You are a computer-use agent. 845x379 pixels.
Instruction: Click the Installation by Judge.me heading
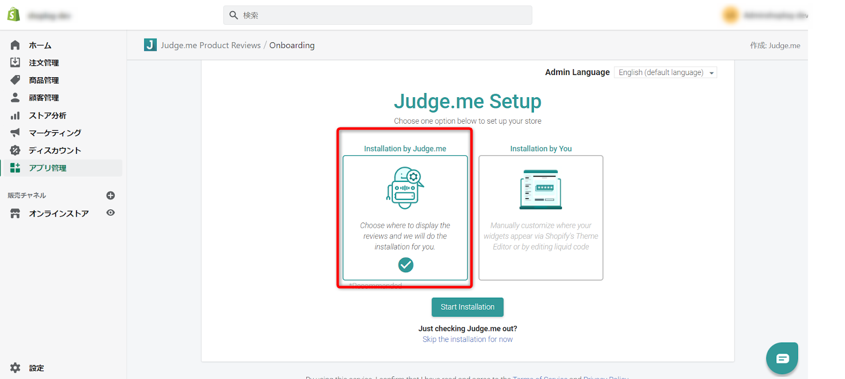tap(405, 149)
